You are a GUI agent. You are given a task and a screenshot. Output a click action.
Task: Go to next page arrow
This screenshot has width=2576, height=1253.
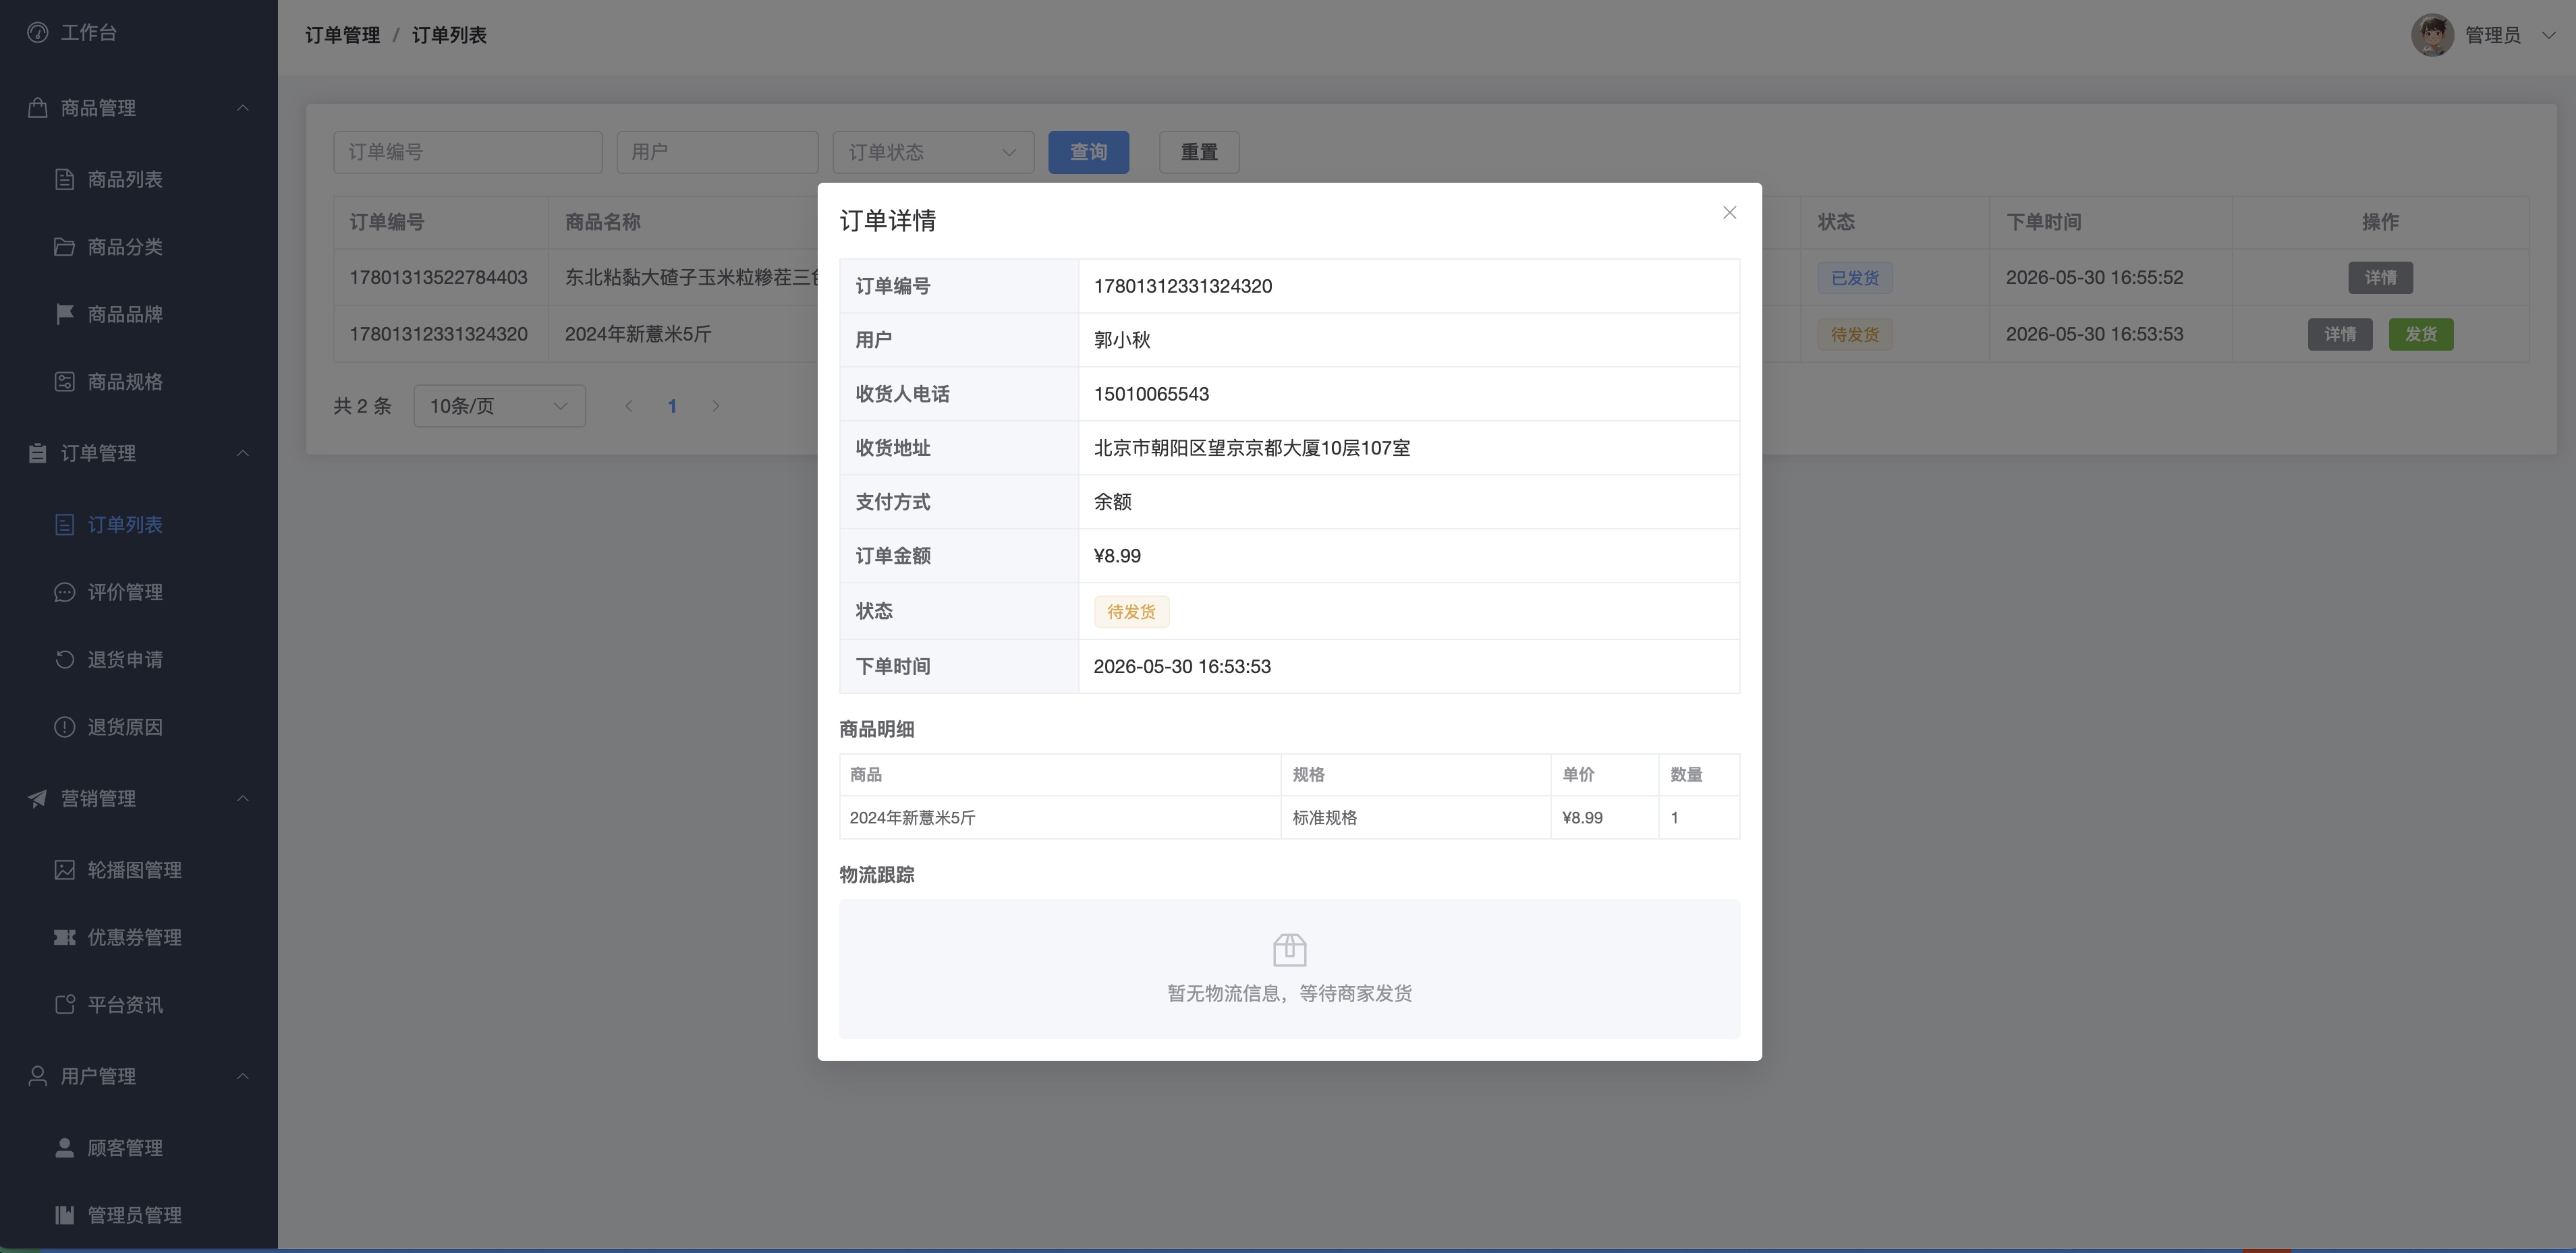point(715,407)
